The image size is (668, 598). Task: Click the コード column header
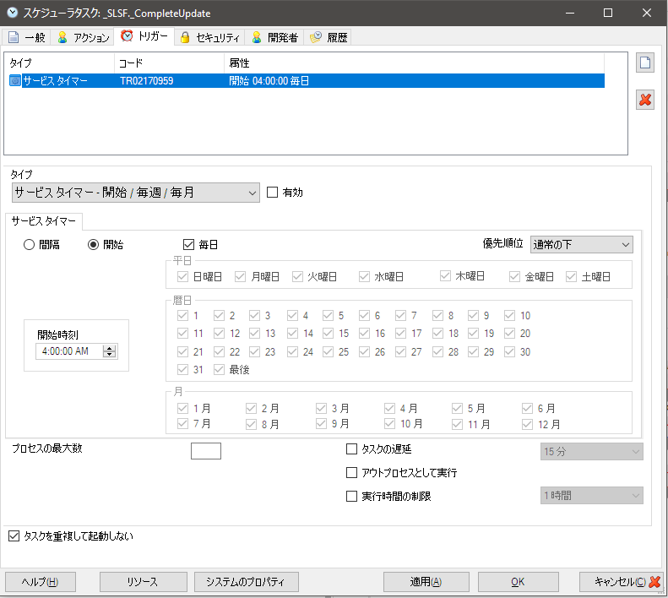tap(170, 63)
